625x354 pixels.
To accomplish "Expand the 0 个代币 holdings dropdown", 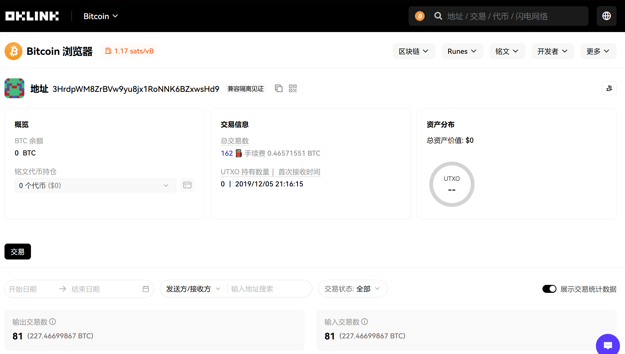I will (95, 185).
